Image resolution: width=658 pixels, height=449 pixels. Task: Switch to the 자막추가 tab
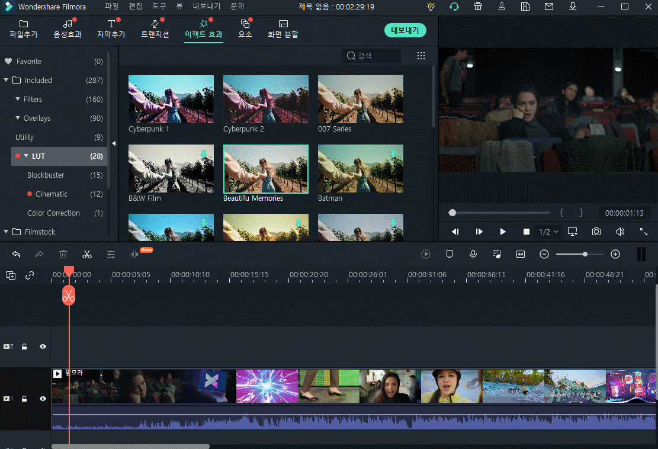111,29
